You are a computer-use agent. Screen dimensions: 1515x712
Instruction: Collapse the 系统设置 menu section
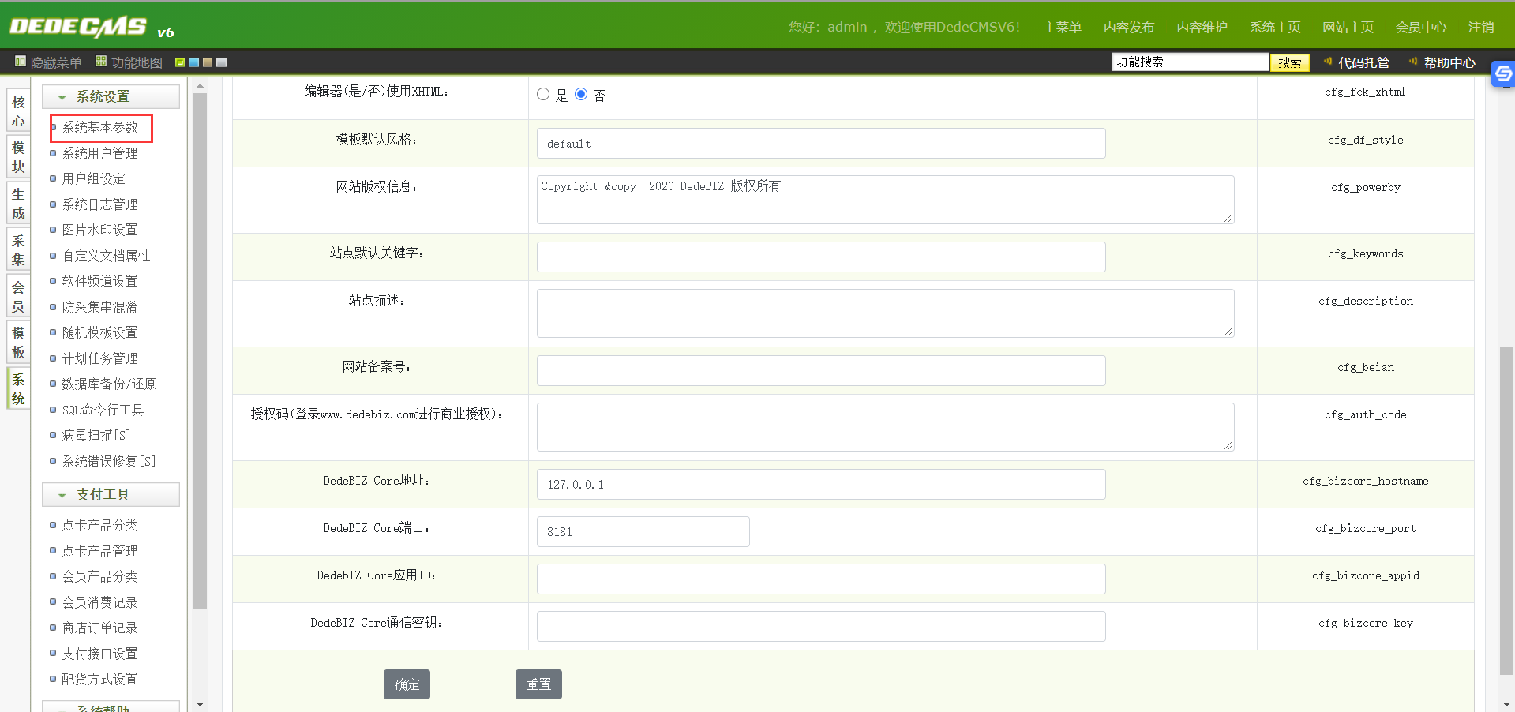pyautogui.click(x=111, y=96)
